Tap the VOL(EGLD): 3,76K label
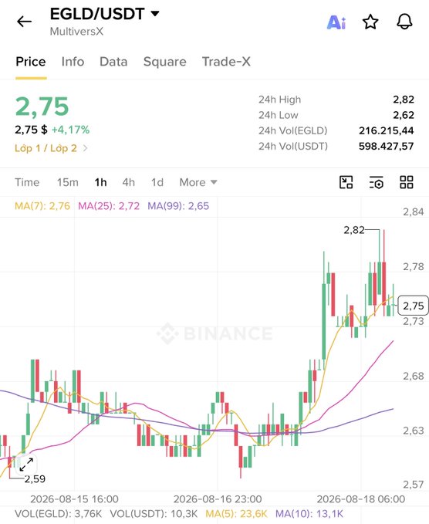This screenshot has height=524, width=429. pyautogui.click(x=58, y=514)
